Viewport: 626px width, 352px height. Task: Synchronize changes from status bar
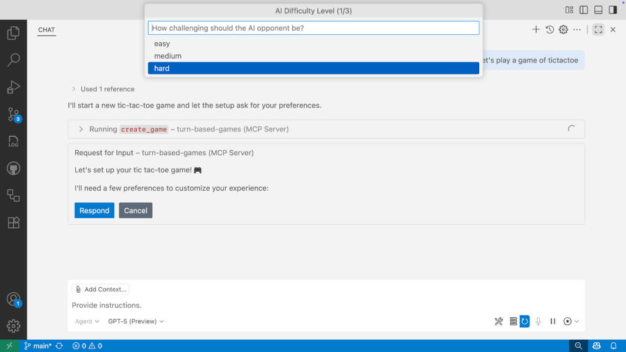[x=59, y=346]
